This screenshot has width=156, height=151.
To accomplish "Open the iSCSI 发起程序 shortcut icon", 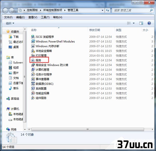I will tap(33, 37).
